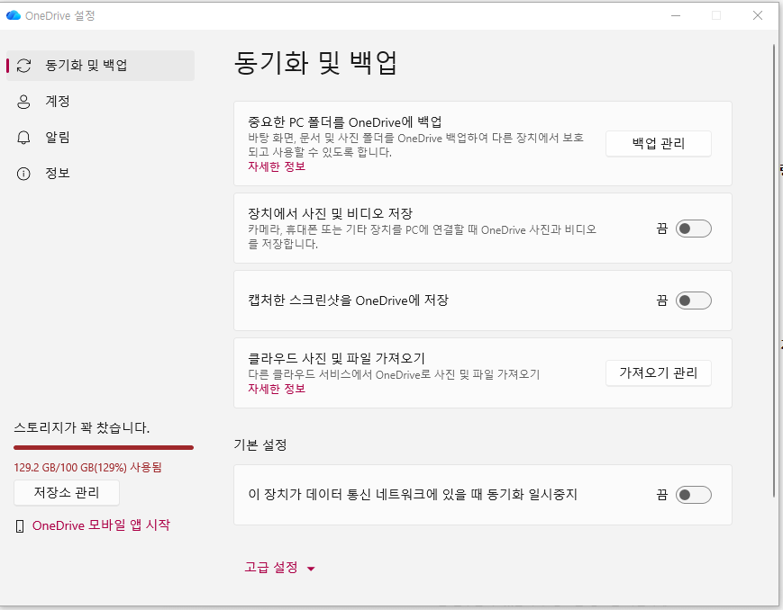Click 스토리지가 꽉 찼습니다. text
The image size is (783, 610).
pos(82,427)
